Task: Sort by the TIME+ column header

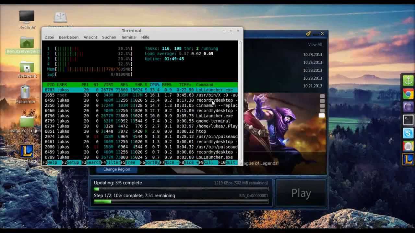Action: pyautogui.click(x=185, y=85)
